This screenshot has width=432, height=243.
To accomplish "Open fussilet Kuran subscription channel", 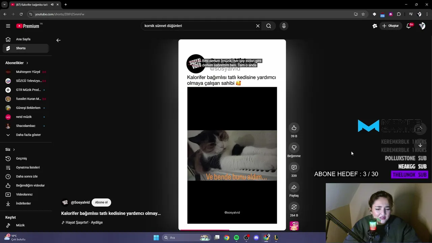I will coord(26,99).
